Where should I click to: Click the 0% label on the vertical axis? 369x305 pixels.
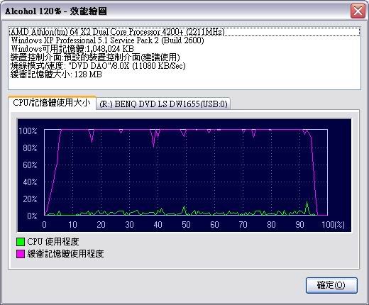point(32,216)
